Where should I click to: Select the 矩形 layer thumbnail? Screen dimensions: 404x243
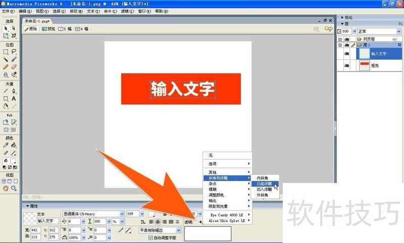tap(364, 66)
